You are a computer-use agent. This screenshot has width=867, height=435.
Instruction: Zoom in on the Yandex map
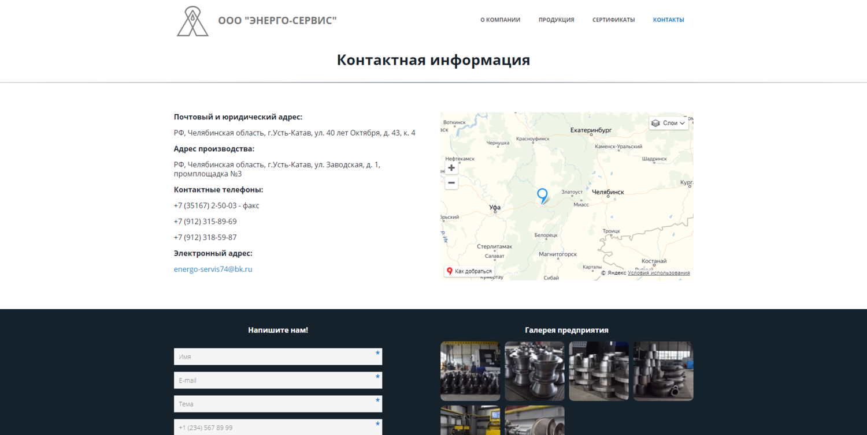pyautogui.click(x=451, y=168)
